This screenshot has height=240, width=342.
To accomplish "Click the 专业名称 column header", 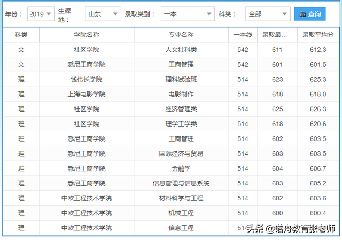I will click(181, 35).
